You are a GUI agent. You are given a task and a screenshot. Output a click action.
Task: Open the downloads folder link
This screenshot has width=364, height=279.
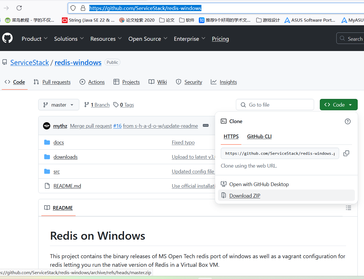point(66,157)
